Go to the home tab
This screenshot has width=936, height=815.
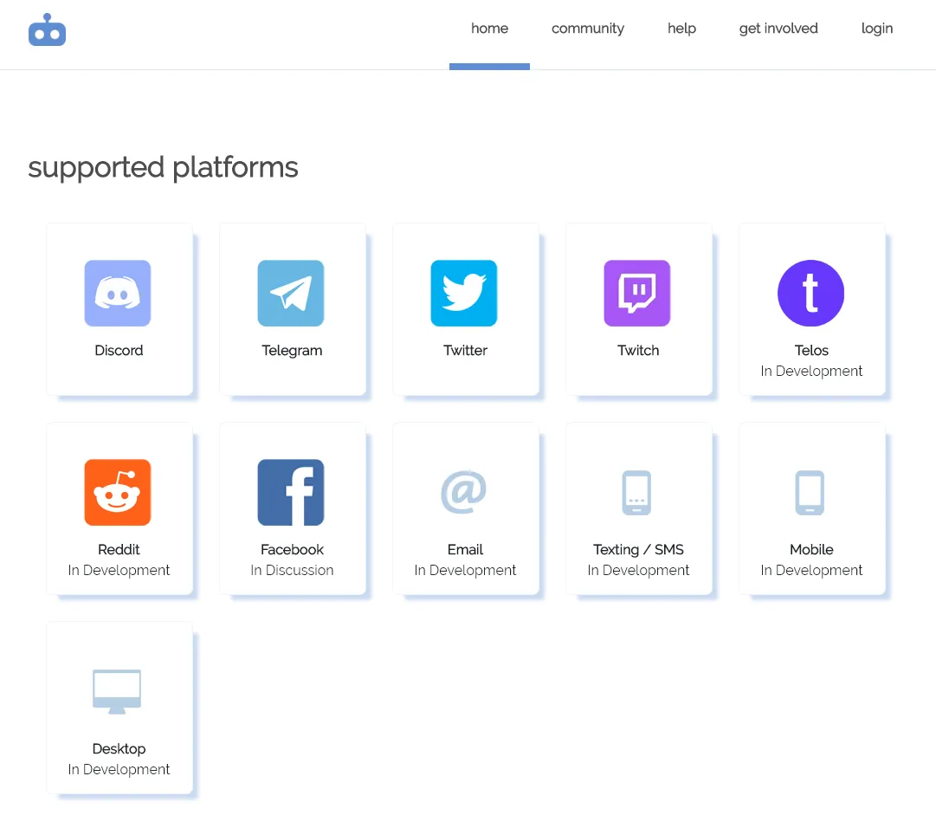coord(489,28)
